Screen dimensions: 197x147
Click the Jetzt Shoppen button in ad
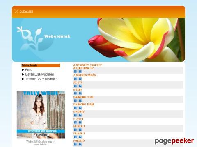pos(42,135)
